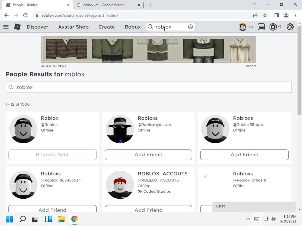This screenshot has width=302, height=226.
Task: Click the Chrome address bar URL
Action: click(80, 15)
